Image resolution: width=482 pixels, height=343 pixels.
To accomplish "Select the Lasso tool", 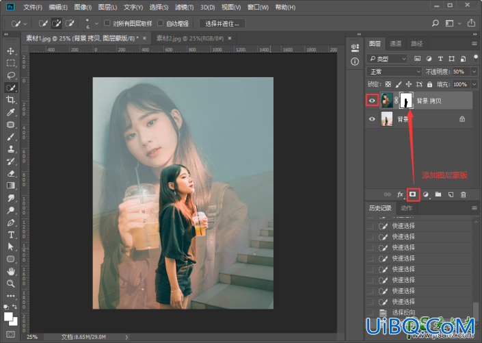I will [11, 75].
